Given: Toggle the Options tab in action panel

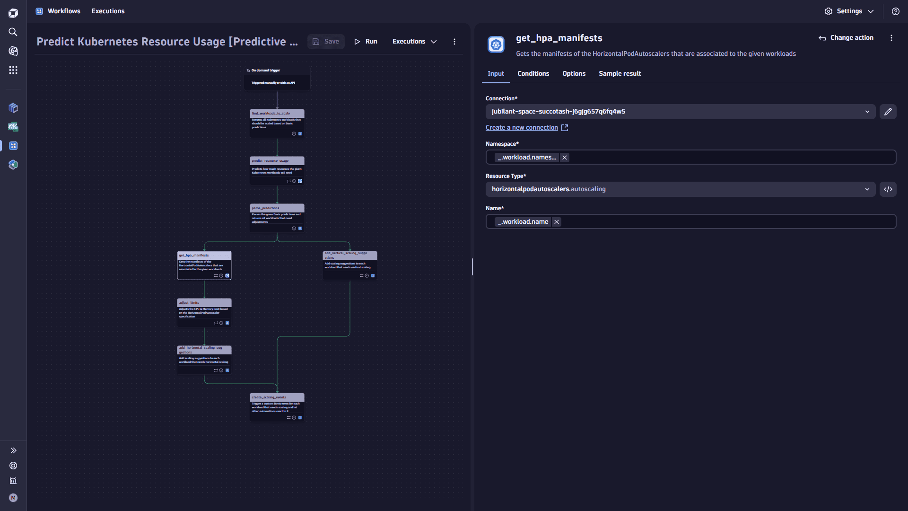Looking at the screenshot, I should (x=574, y=74).
